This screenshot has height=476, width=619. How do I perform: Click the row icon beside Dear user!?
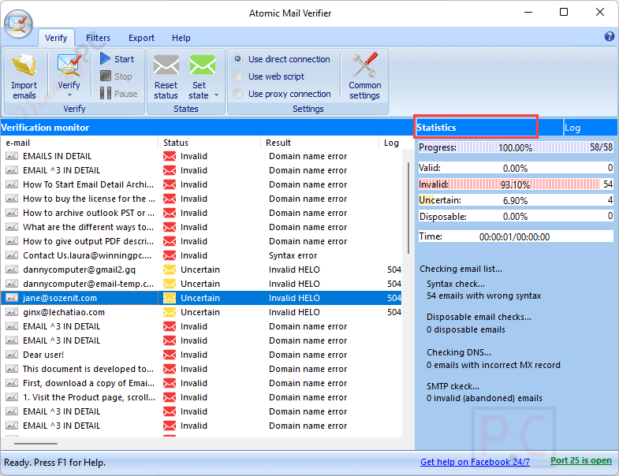[12, 355]
